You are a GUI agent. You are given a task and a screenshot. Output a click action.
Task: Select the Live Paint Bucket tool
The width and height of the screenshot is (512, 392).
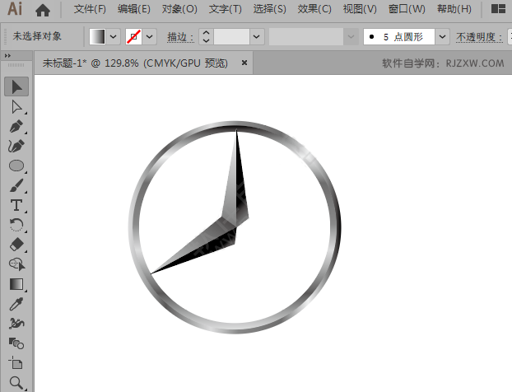pyautogui.click(x=16, y=343)
